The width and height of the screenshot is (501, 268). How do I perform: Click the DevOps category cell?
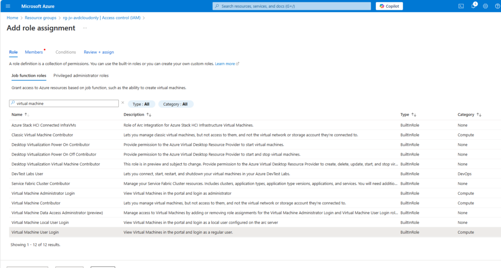coord(464,174)
